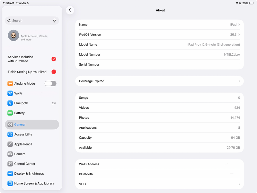This screenshot has width=257, height=193.
Task: Open the SEID row chevron
Action: pyautogui.click(x=239, y=184)
